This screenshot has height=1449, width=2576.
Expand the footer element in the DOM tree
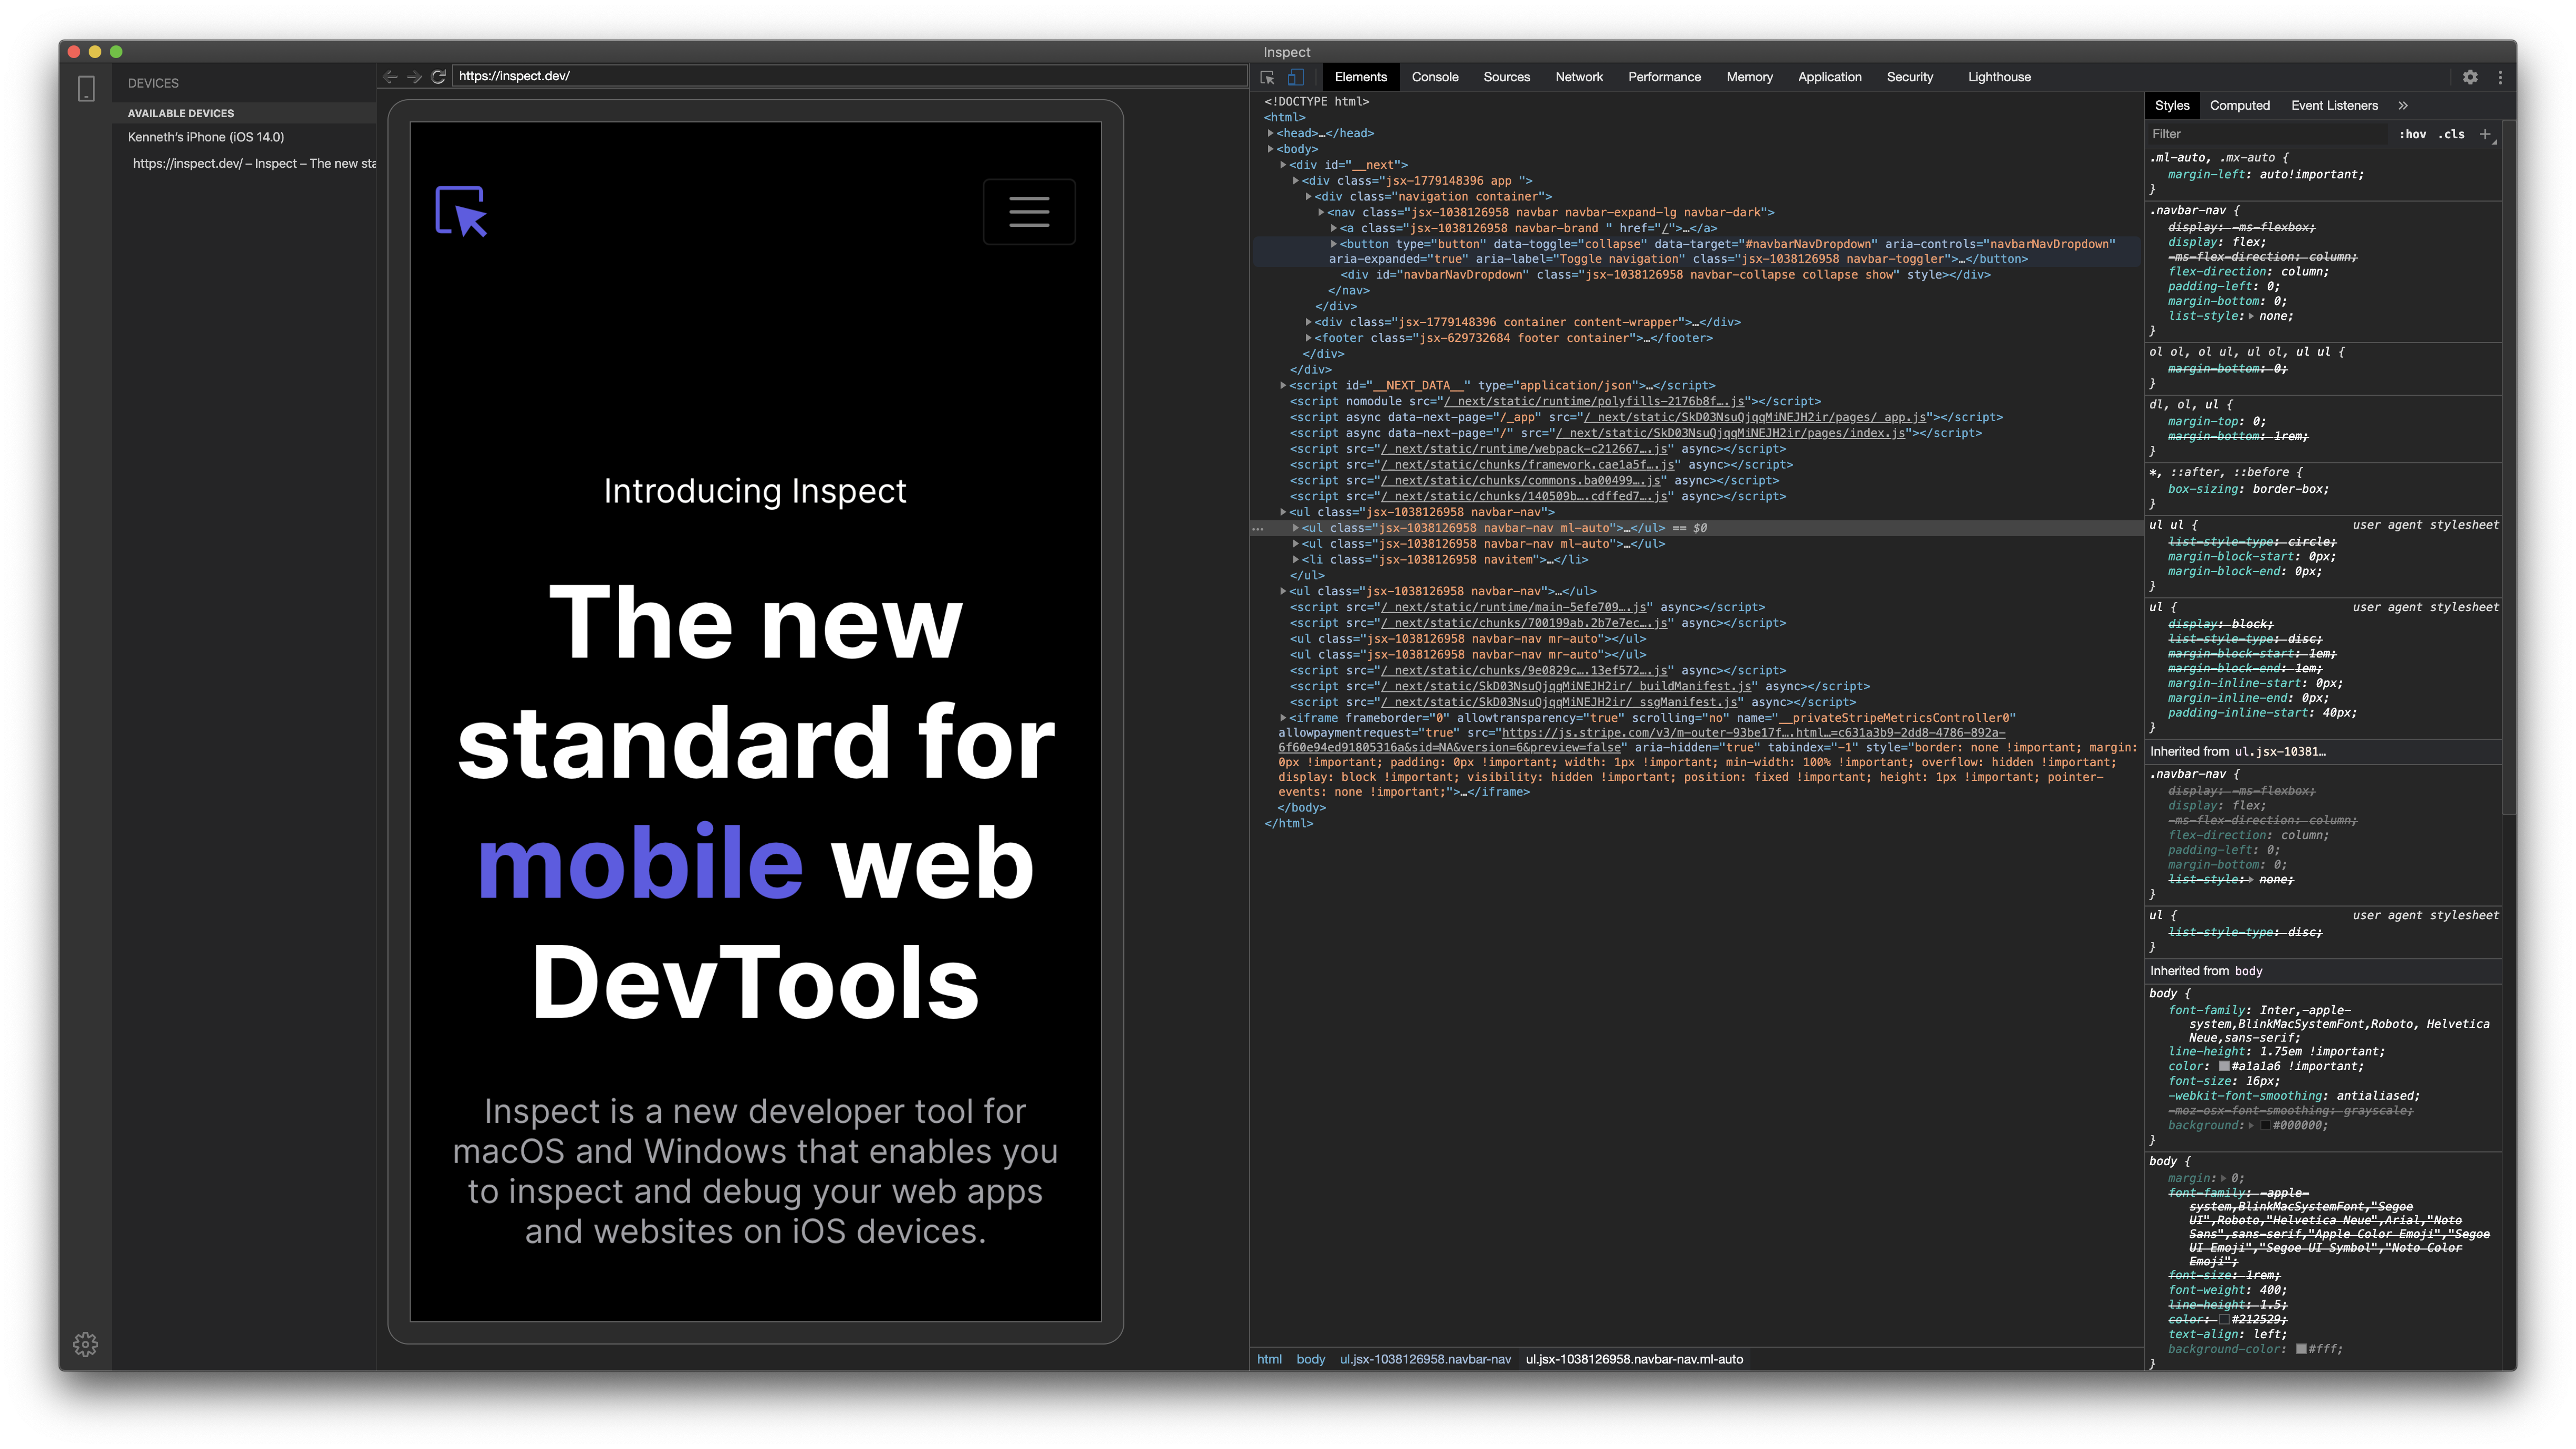pos(1308,338)
